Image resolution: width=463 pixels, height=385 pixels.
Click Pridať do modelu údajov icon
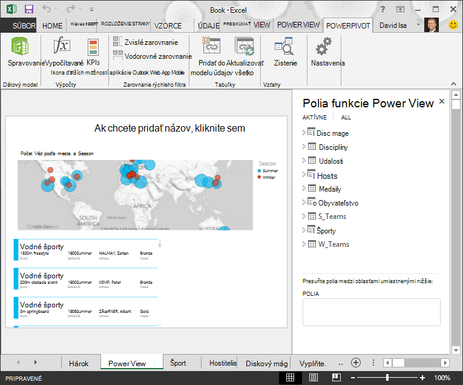[x=211, y=45]
